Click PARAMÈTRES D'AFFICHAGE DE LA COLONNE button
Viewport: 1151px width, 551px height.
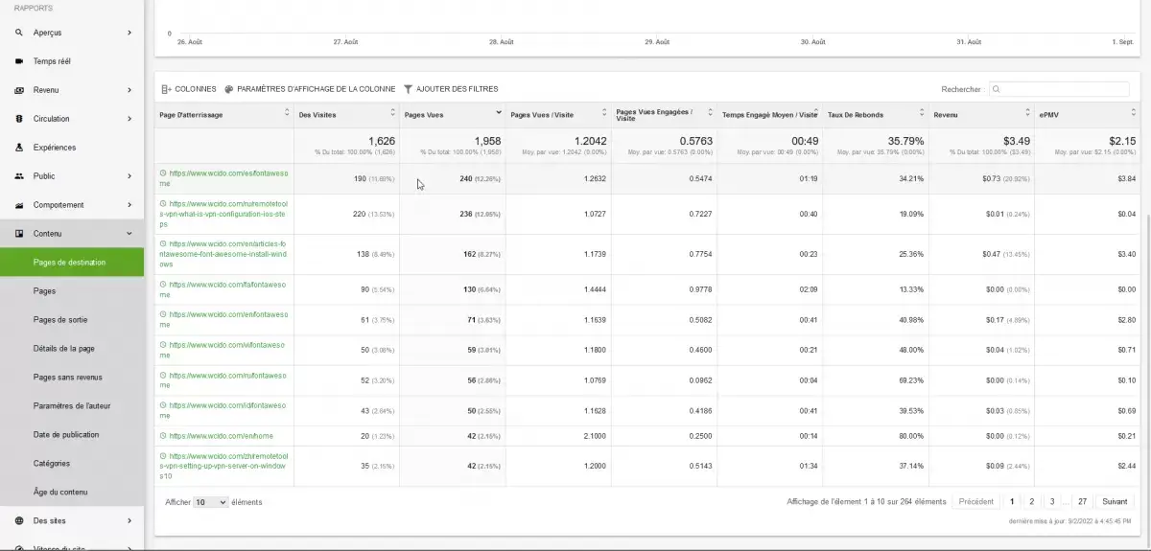pyautogui.click(x=310, y=89)
